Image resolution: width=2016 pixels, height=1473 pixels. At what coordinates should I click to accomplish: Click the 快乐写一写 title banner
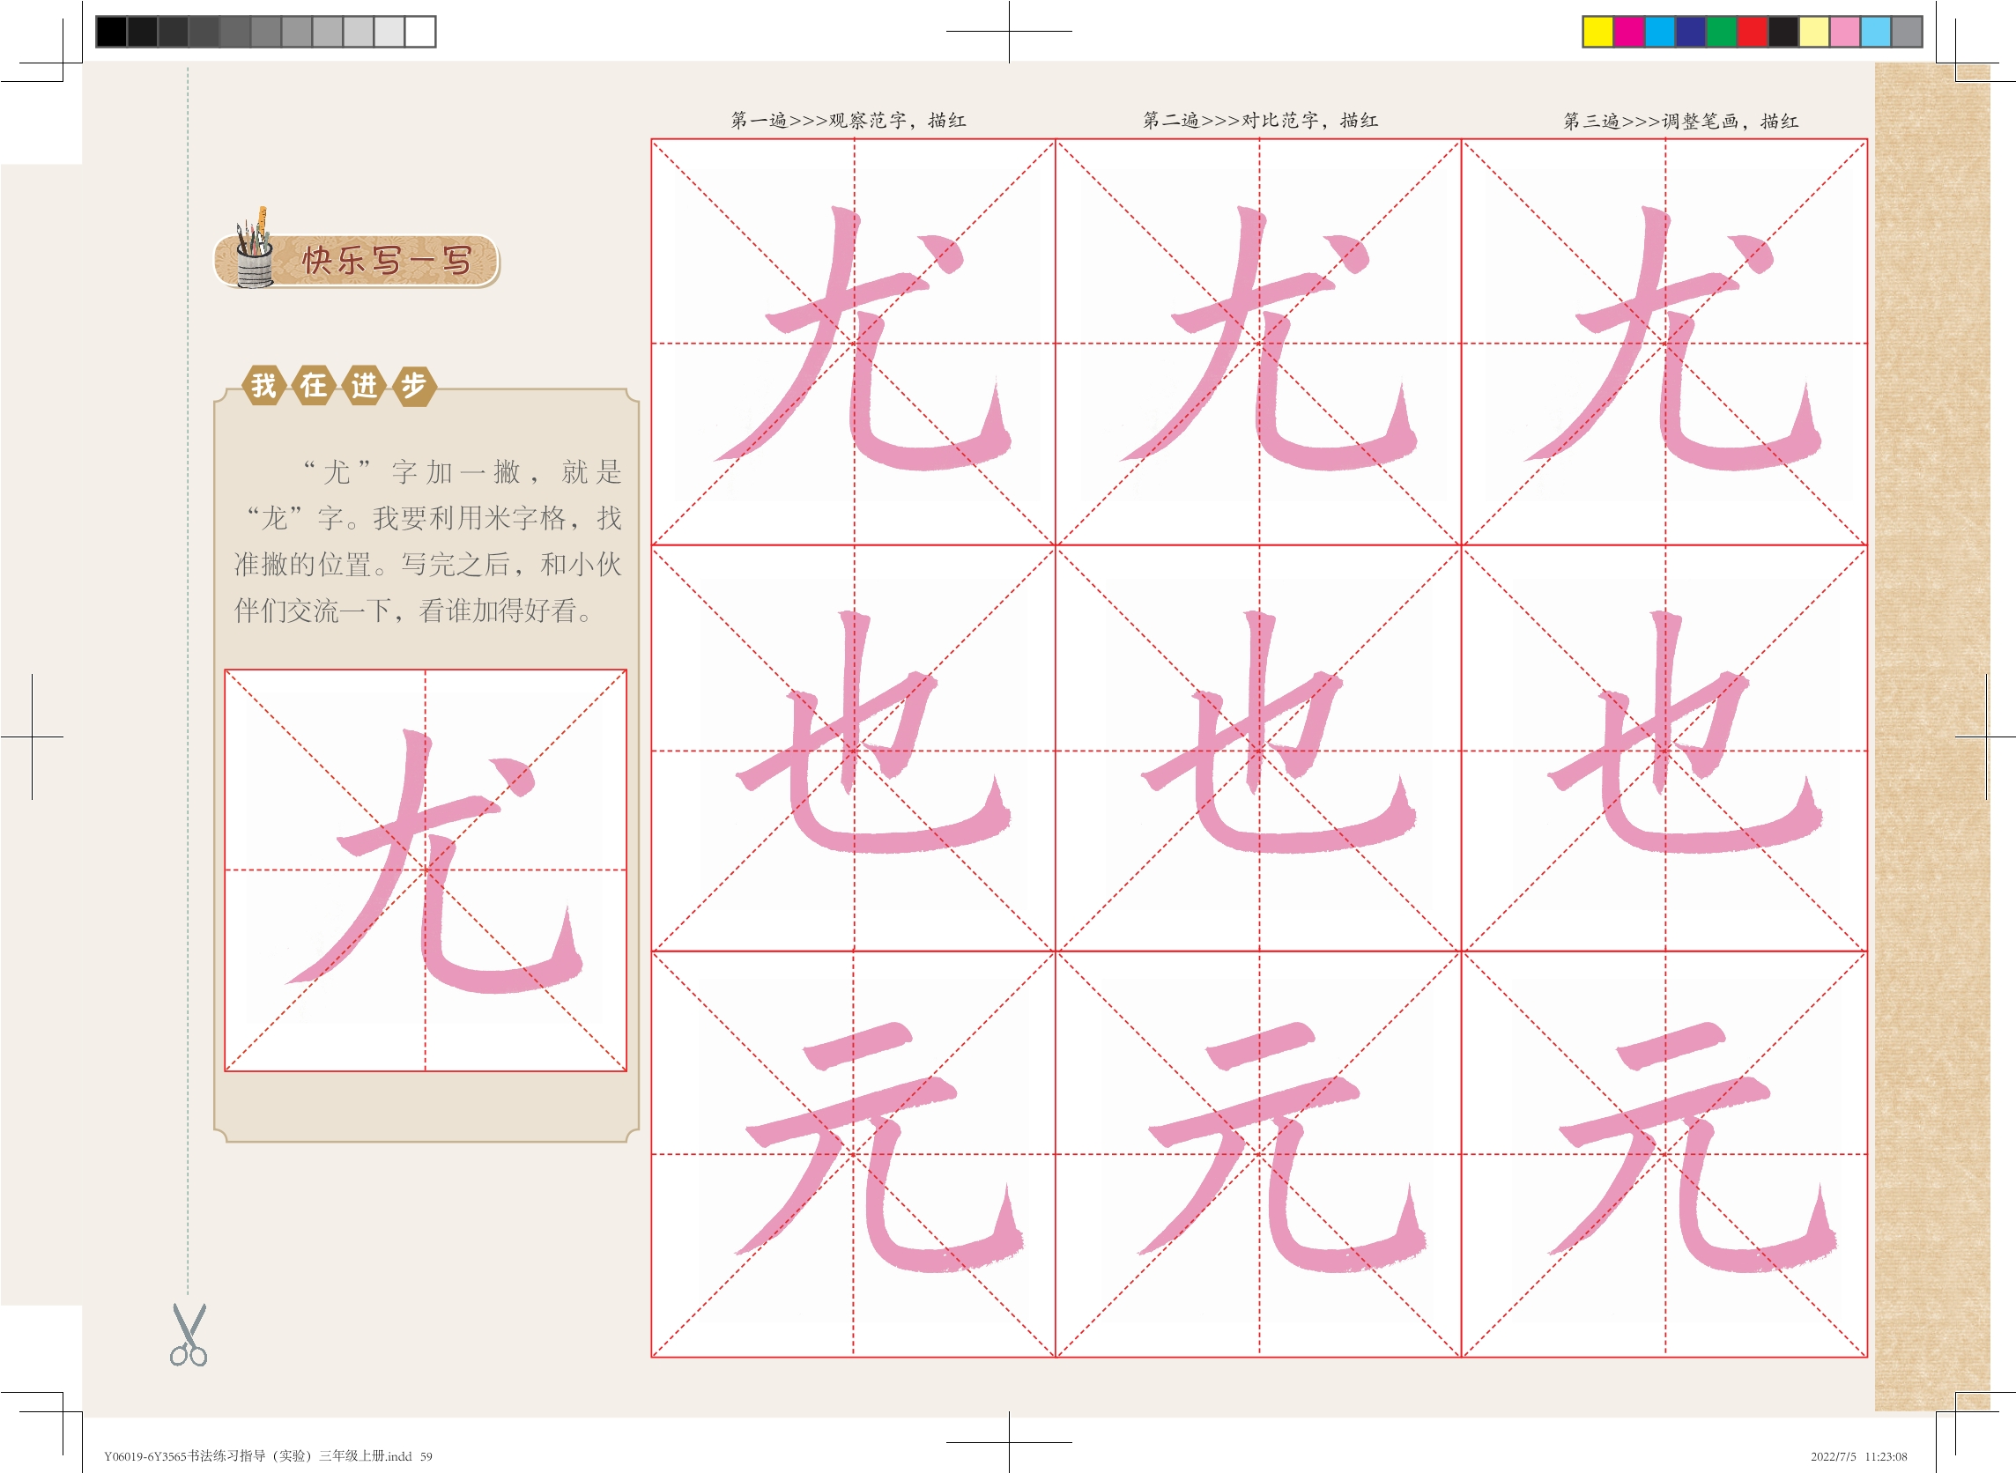tap(385, 262)
